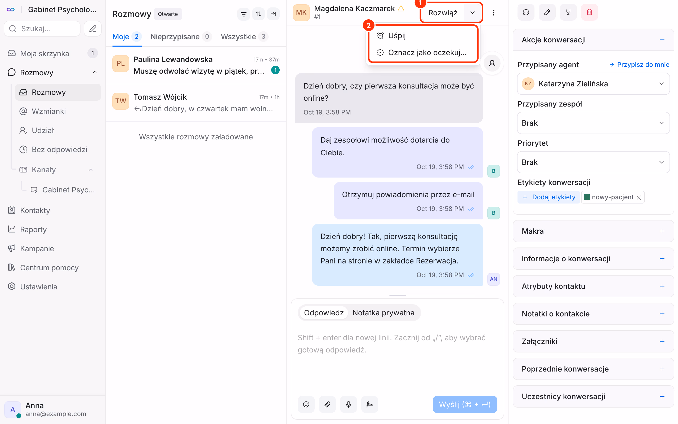This screenshot has height=424, width=678.
Task: Click the attachment paperclip icon
Action: [x=327, y=404]
